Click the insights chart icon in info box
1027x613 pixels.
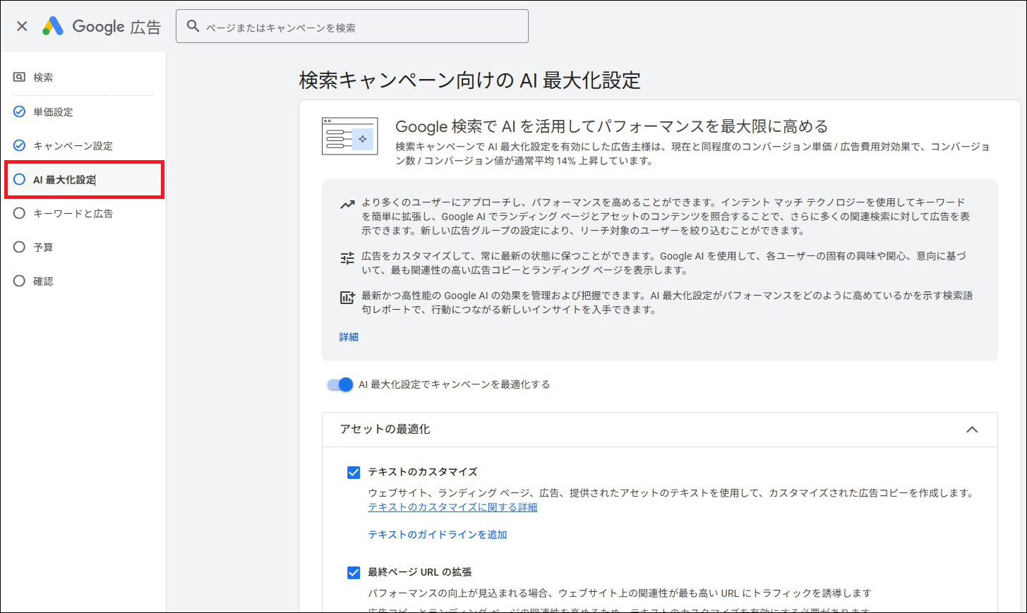click(x=347, y=298)
